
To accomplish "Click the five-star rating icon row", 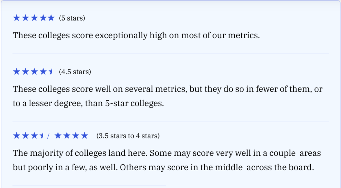I will [x=34, y=18].
